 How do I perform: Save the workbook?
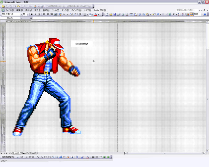tap(115, 14)
